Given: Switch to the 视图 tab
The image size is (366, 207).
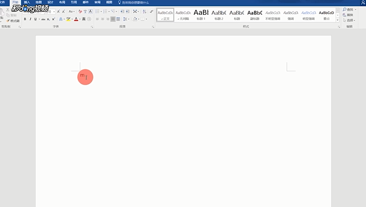Looking at the screenshot, I should [109, 2].
